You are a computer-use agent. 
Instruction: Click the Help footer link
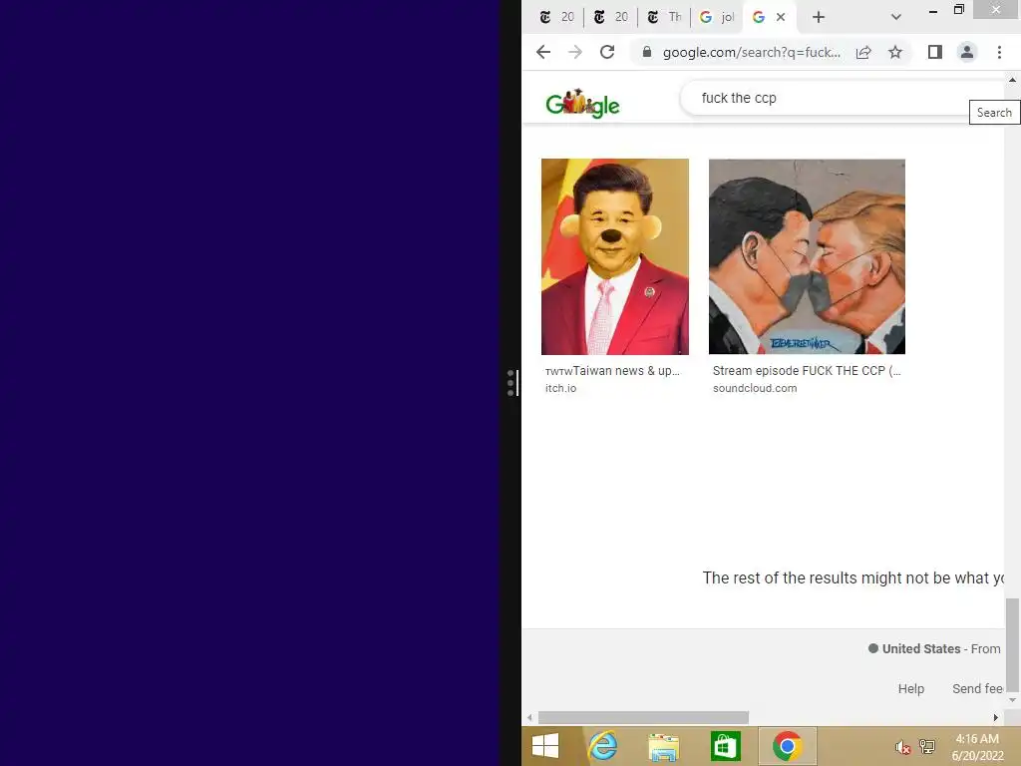[911, 688]
